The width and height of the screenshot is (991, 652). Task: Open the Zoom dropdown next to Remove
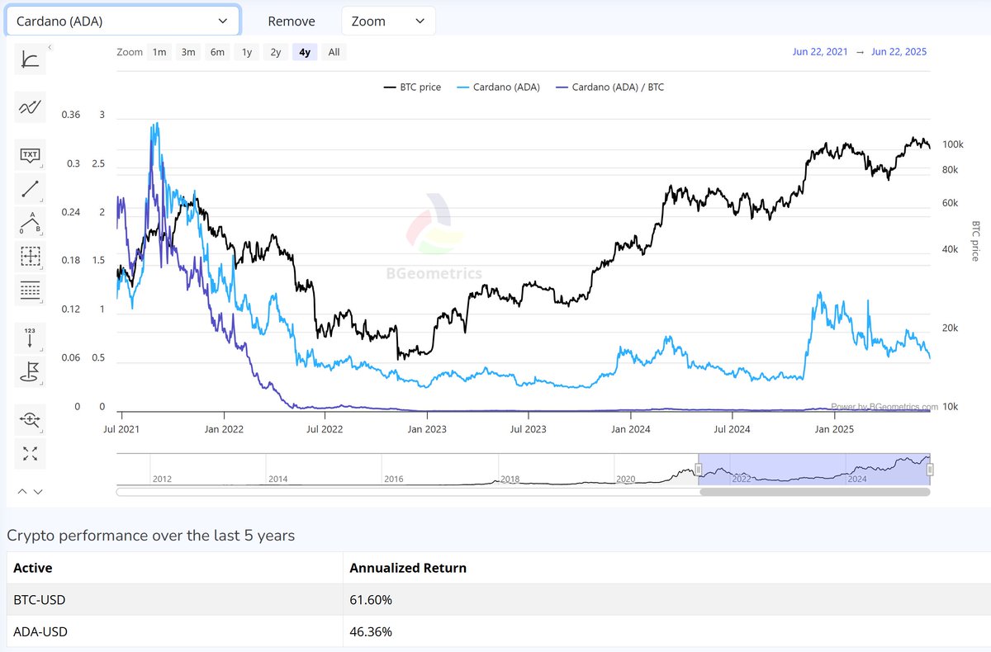388,21
